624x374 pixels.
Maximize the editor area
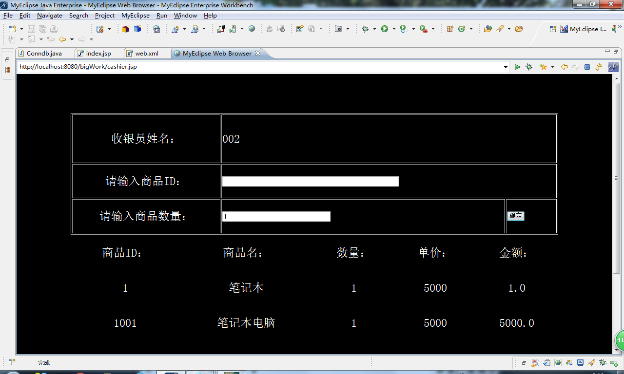click(x=616, y=51)
